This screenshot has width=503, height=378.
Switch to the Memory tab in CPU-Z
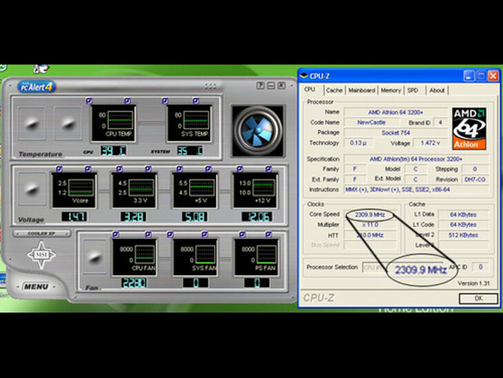click(x=391, y=91)
